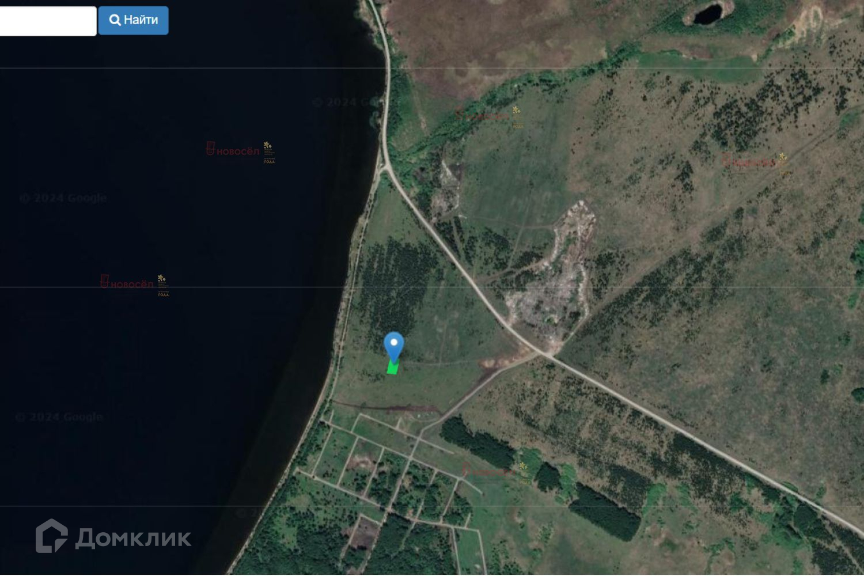The image size is (864, 576).
Task: Click the small dark pond at top right
Action: click(707, 14)
